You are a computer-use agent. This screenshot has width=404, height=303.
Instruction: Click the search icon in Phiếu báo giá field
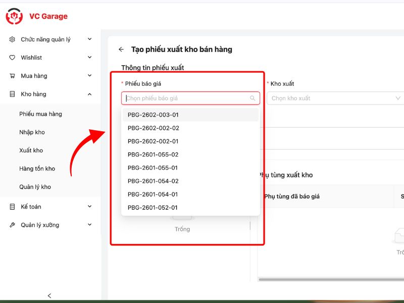coord(252,98)
